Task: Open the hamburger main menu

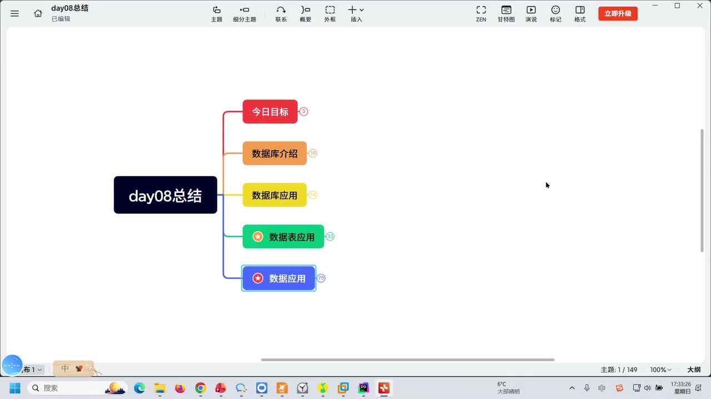Action: [14, 13]
